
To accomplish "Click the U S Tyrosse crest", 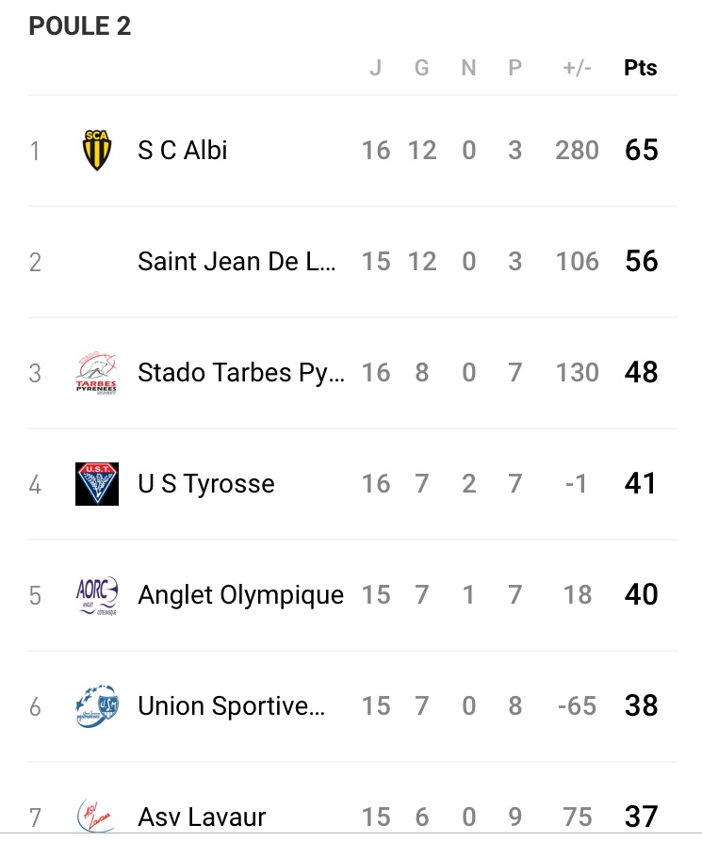I will point(96,484).
